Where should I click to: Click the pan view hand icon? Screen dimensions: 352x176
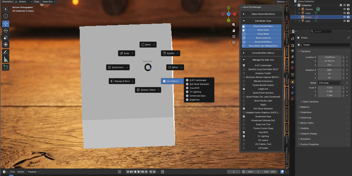click(x=234, y=31)
